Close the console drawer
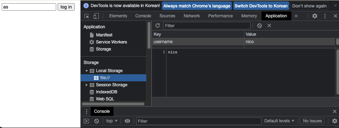Viewport: 339px width, 128px height. coord(335,111)
